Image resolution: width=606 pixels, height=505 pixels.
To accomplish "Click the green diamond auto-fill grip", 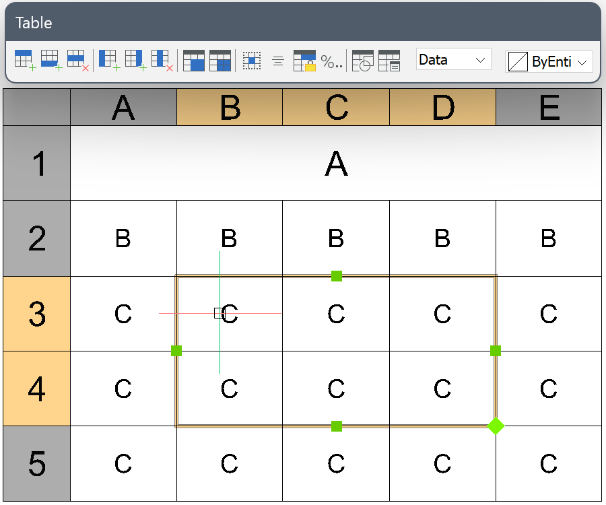I will [496, 426].
